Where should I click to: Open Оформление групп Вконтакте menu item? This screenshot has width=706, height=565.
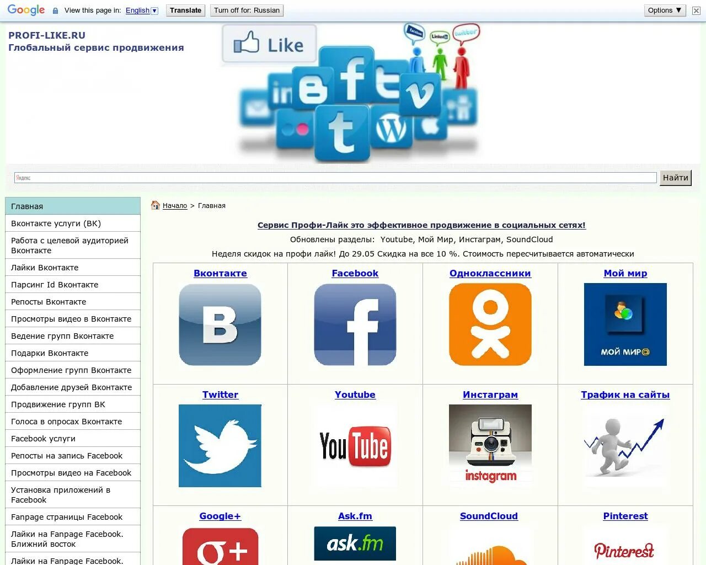click(x=73, y=370)
